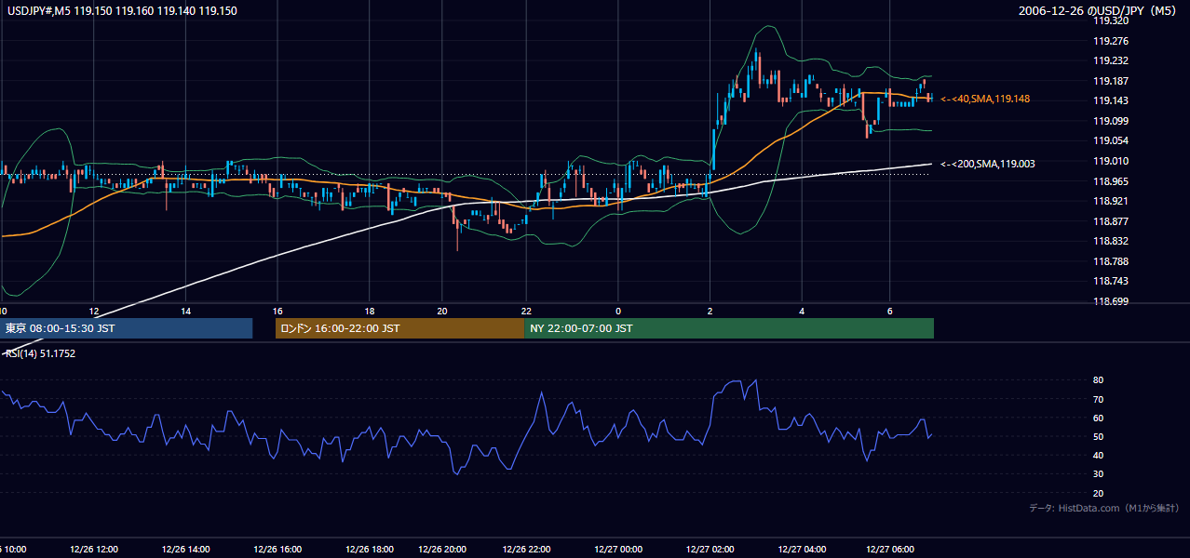Click the price axis value 119.320
1190x558 pixels.
coord(1113,20)
